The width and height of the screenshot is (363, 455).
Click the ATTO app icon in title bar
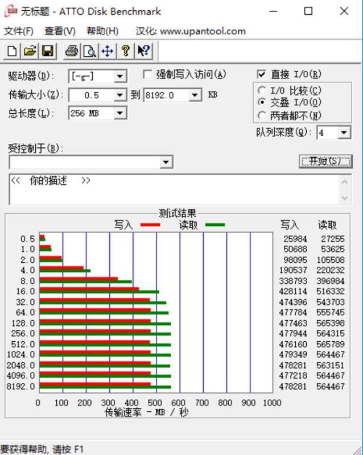click(x=10, y=11)
